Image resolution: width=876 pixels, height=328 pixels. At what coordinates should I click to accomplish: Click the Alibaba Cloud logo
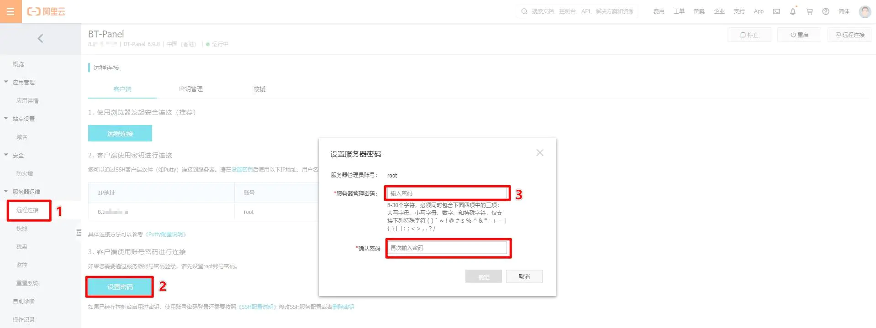point(46,11)
